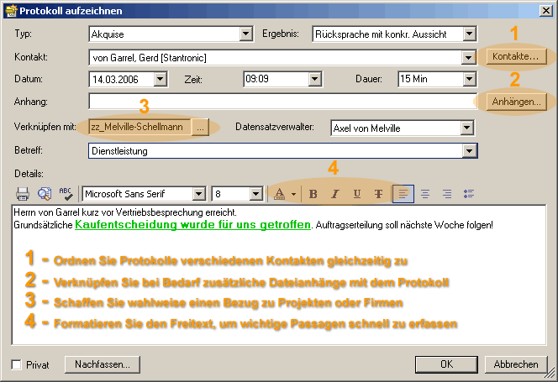Expand the Microsoft Sans Serif font dropdown
The width and height of the screenshot is (558, 382).
[x=198, y=194]
